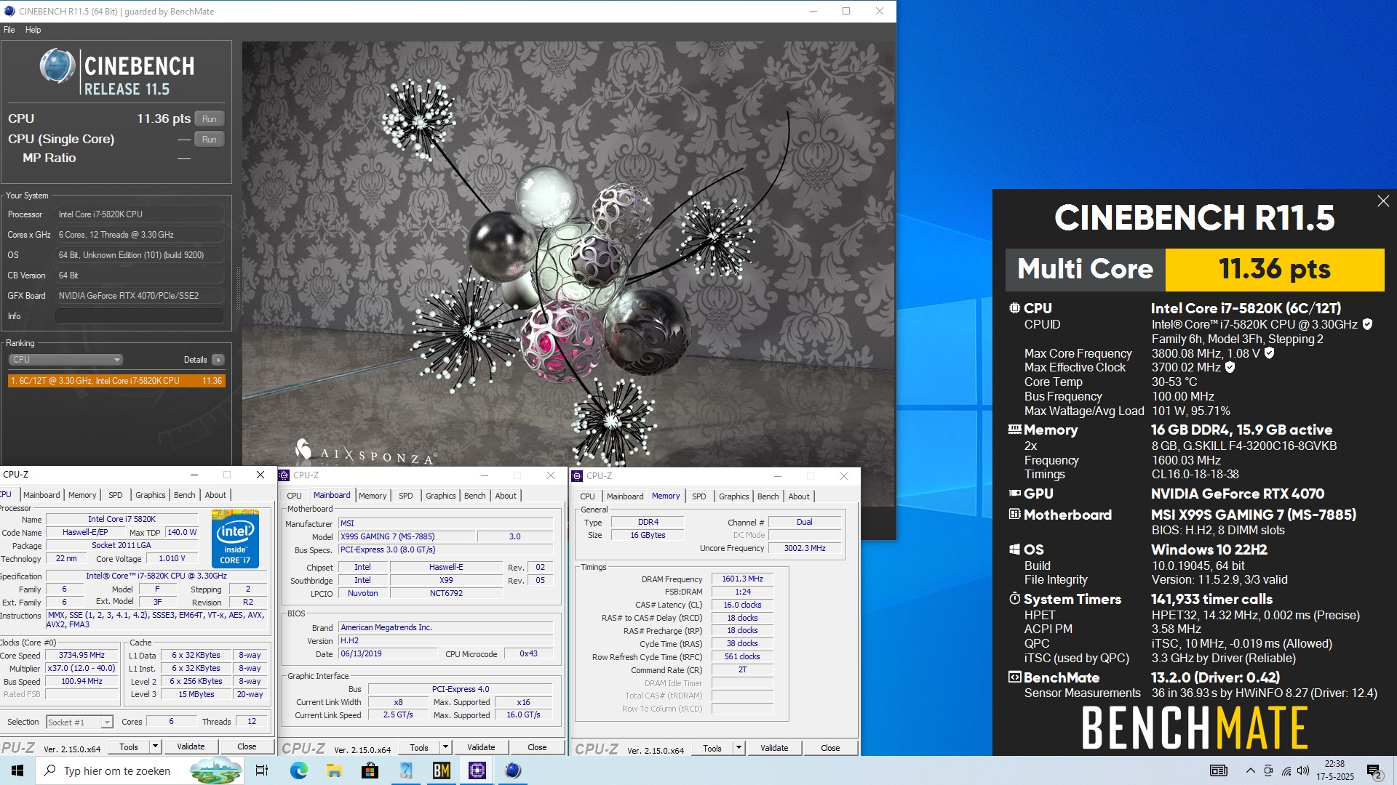
Task: Click Validate in first CPU-Z window
Action: click(191, 746)
